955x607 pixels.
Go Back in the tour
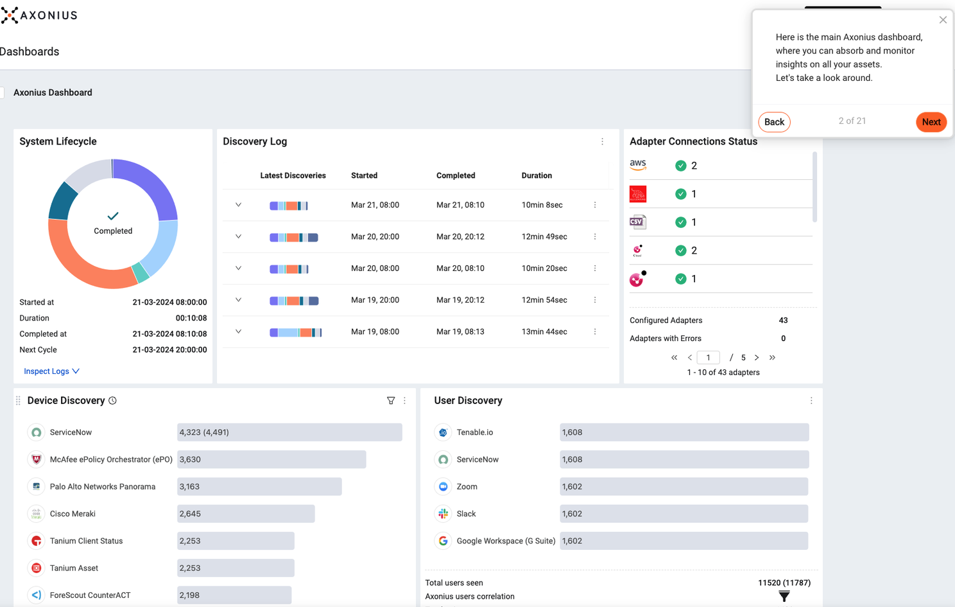coord(774,122)
